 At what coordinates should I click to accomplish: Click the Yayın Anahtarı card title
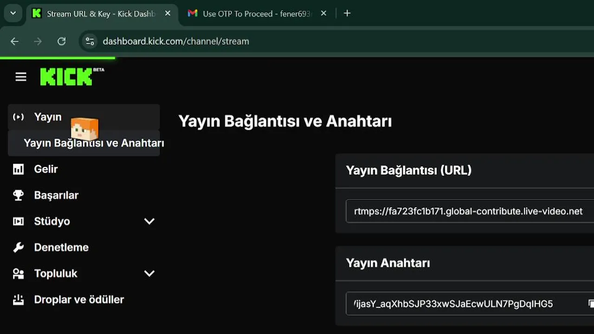point(388,263)
